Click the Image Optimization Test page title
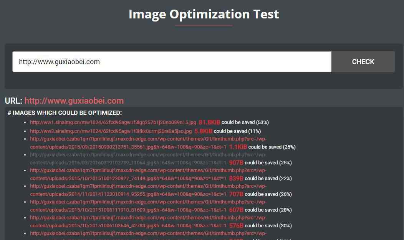Screen dimensions: 404x240 click(204, 14)
